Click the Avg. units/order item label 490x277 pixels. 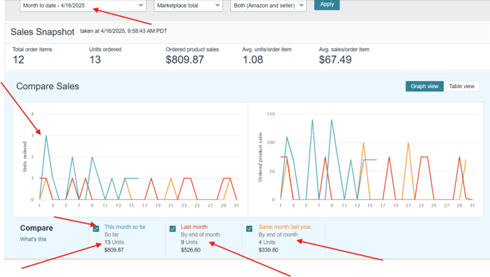pyautogui.click(x=267, y=49)
